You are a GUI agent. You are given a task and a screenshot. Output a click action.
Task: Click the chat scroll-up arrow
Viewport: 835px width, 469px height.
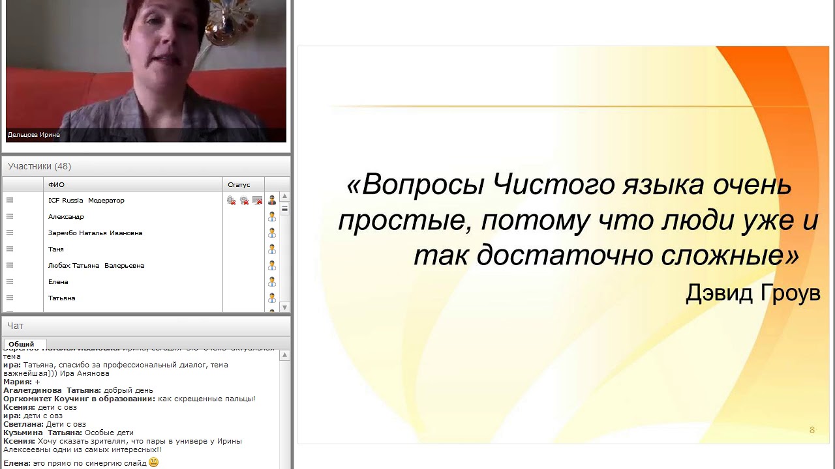[284, 355]
